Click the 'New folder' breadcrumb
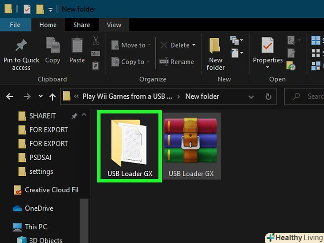This screenshot has width=324, height=243. tap(202, 96)
